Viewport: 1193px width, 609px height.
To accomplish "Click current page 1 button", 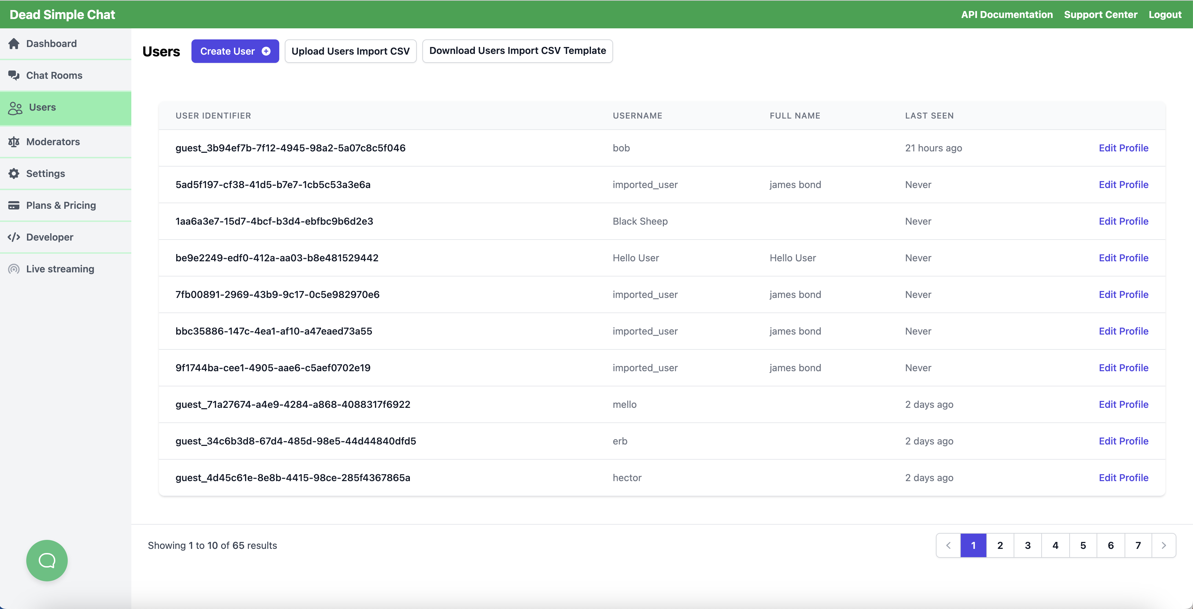I will pyautogui.click(x=973, y=545).
